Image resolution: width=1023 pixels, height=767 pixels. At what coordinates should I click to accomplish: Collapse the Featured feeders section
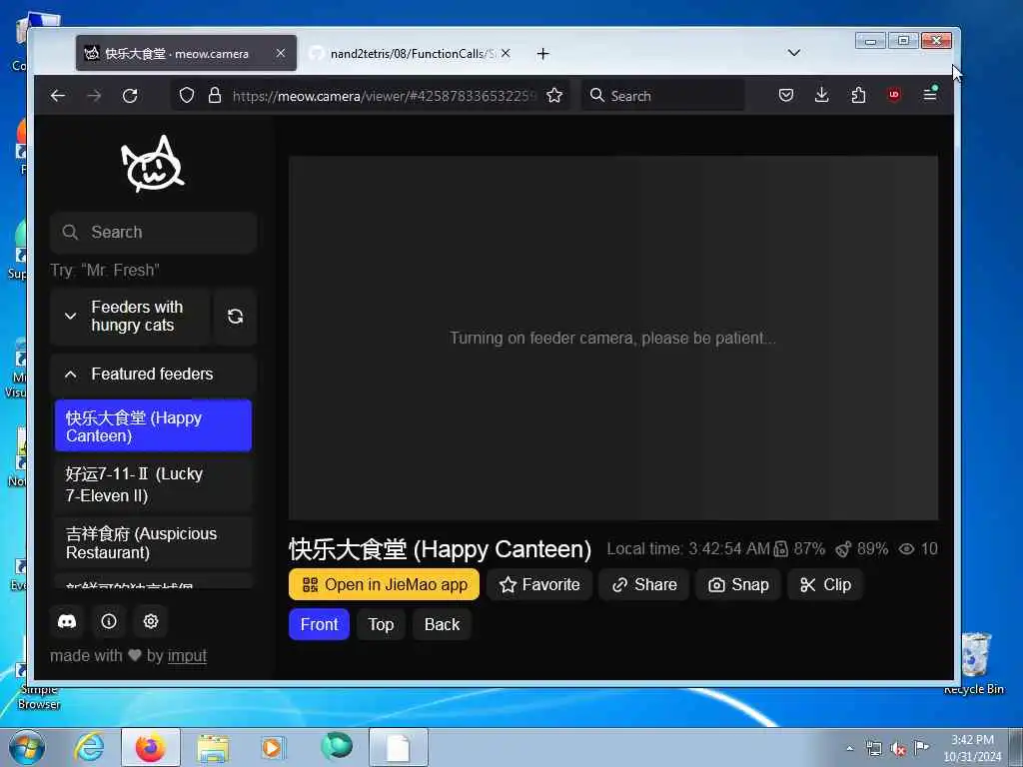point(153,375)
